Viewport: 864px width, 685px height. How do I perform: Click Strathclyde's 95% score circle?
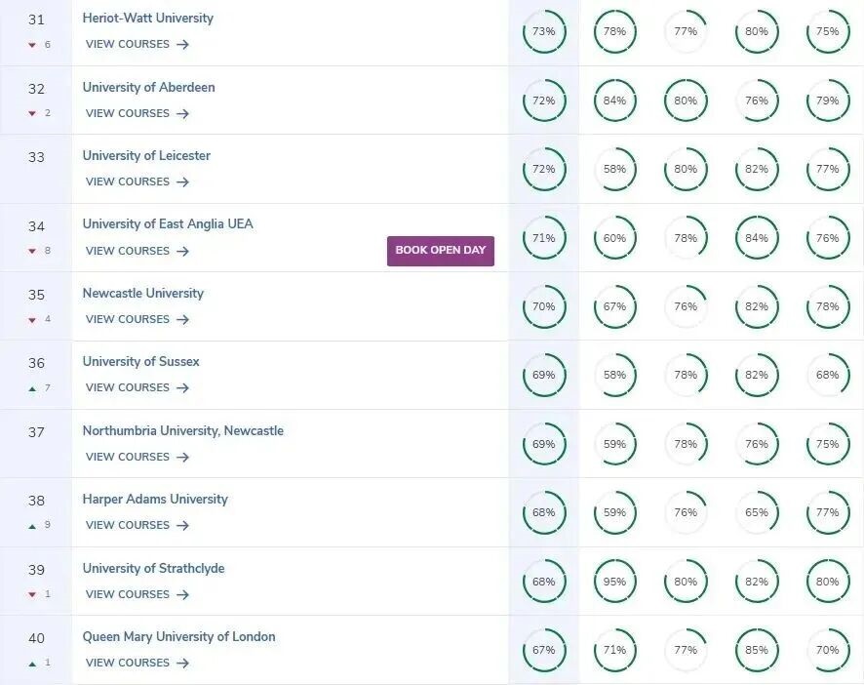tap(615, 582)
